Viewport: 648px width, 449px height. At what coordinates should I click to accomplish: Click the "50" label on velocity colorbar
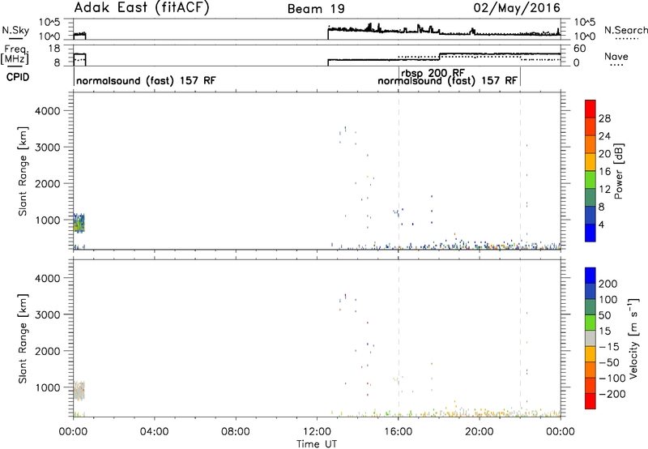(x=604, y=315)
